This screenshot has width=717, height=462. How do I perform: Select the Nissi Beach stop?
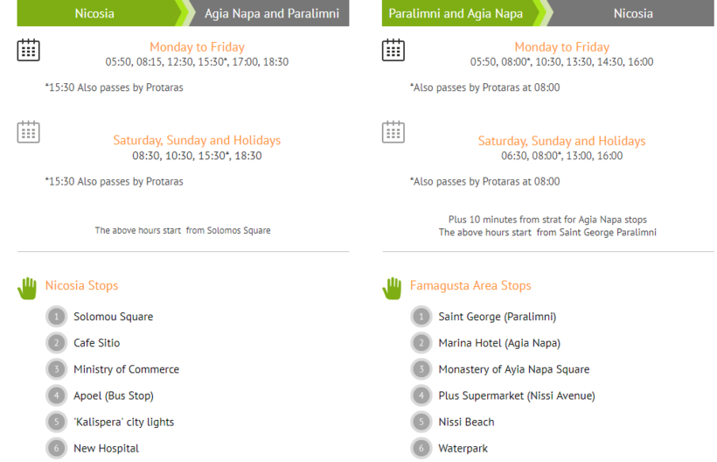tap(466, 422)
